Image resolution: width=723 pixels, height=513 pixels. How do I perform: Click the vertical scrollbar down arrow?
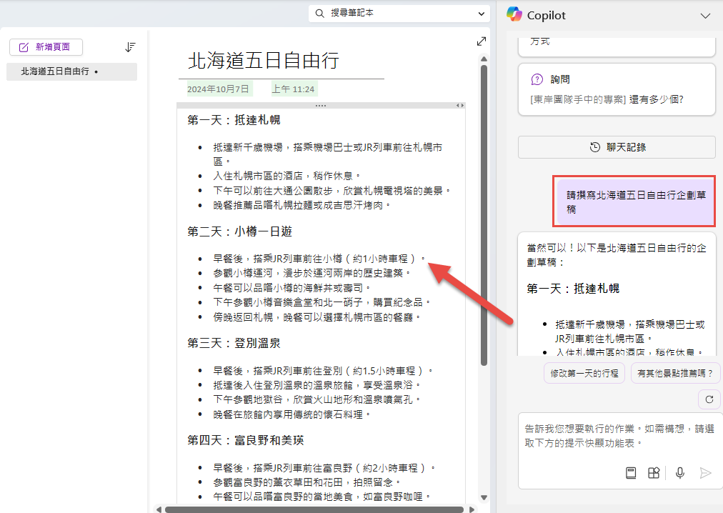click(x=484, y=497)
